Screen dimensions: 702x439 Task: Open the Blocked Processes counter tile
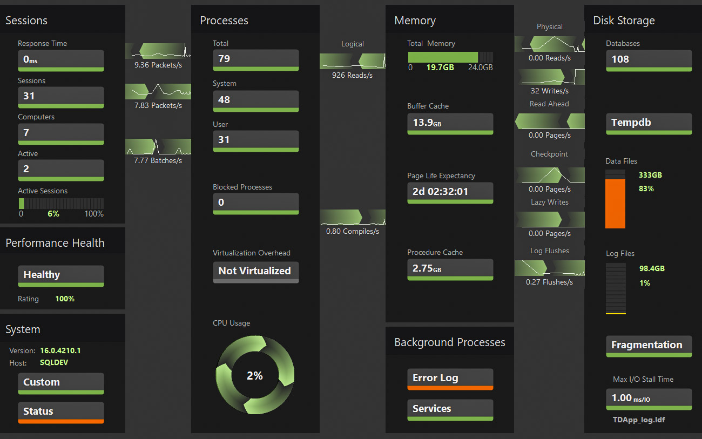(x=255, y=203)
